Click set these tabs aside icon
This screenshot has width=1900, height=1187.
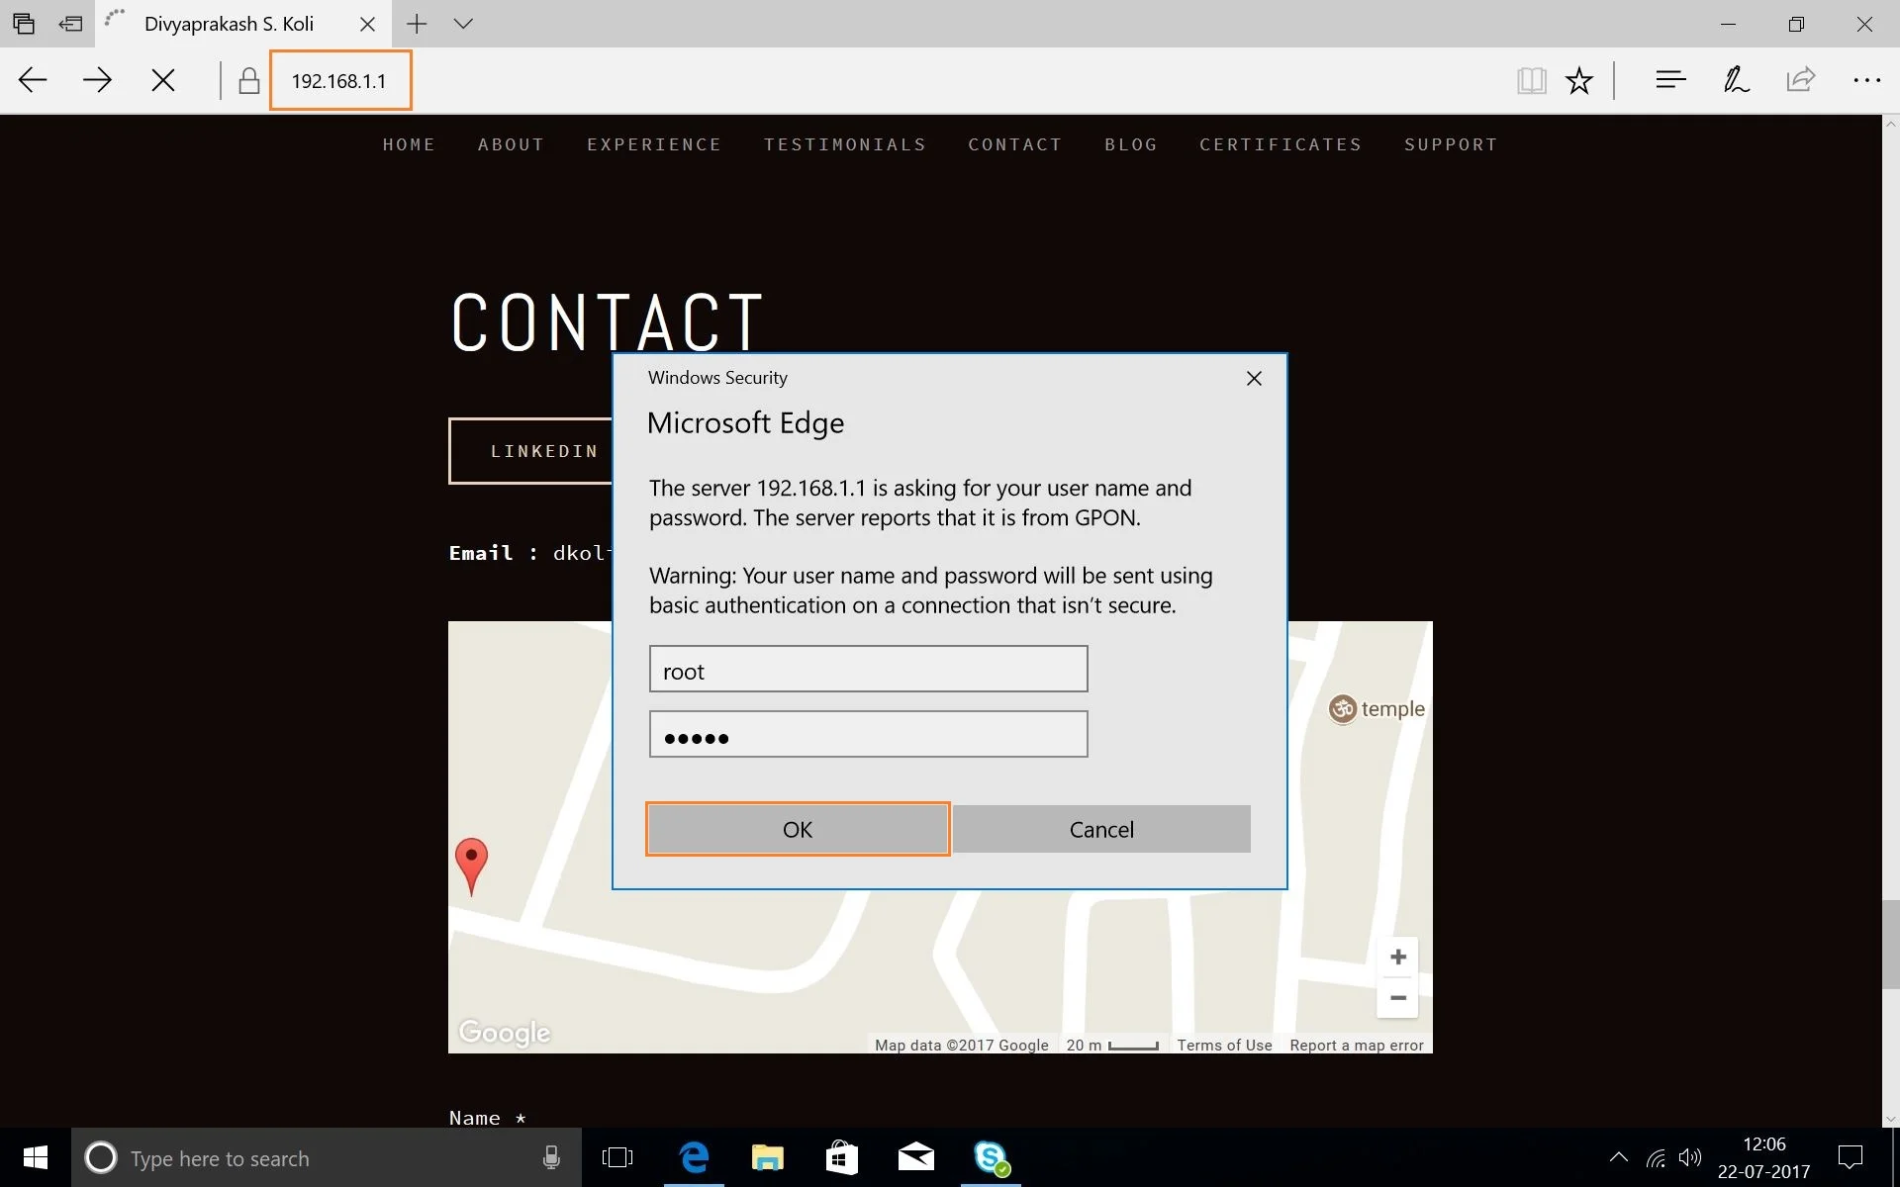click(70, 24)
